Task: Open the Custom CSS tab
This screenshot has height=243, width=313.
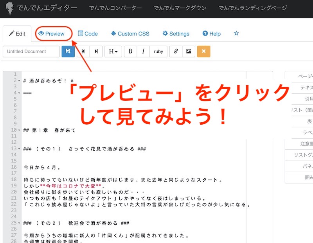Action: point(130,34)
